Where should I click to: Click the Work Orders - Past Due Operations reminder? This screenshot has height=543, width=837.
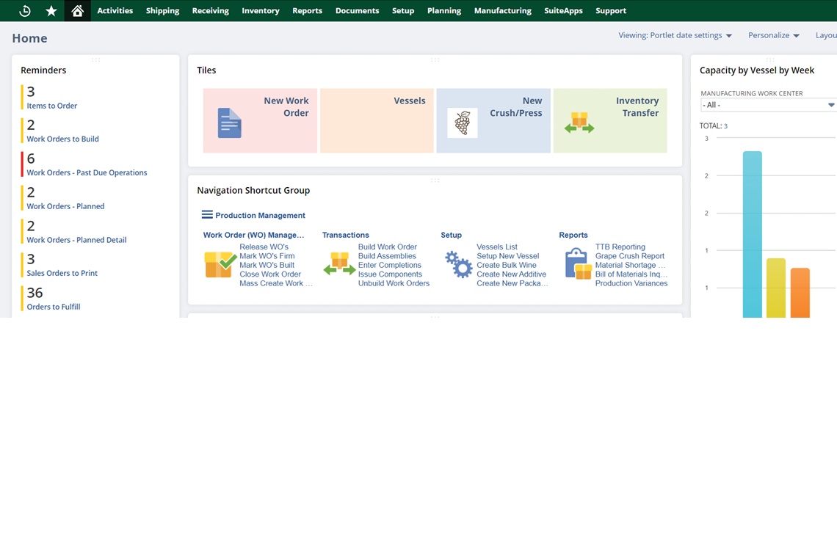(x=87, y=172)
